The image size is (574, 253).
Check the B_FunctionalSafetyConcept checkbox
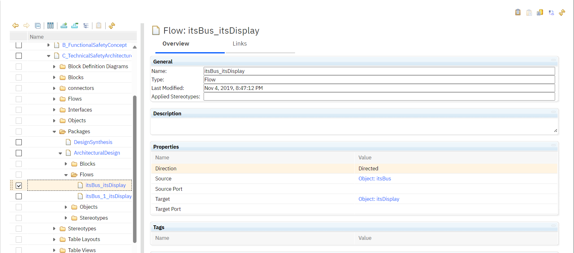tap(19, 45)
